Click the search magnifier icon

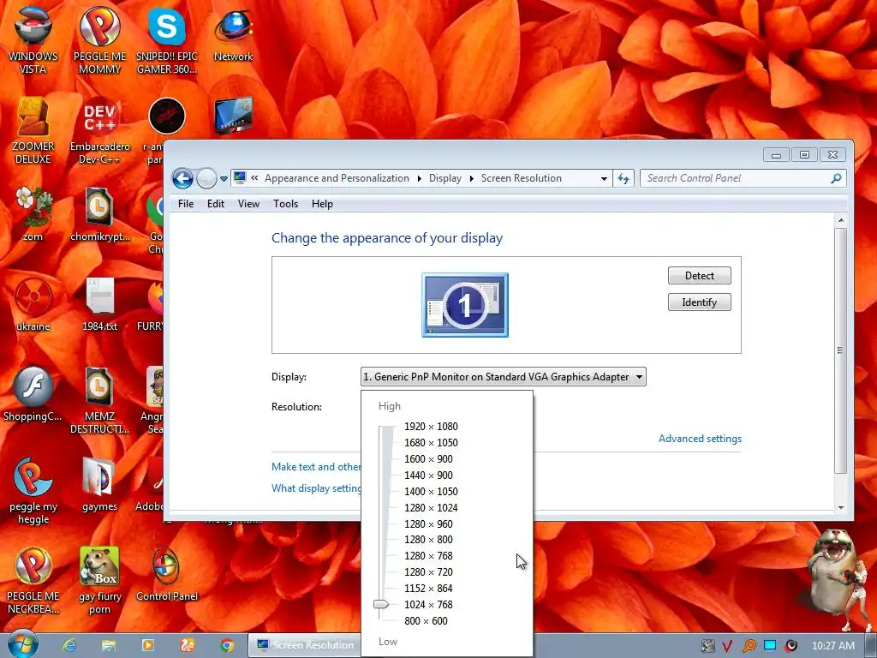click(x=836, y=178)
